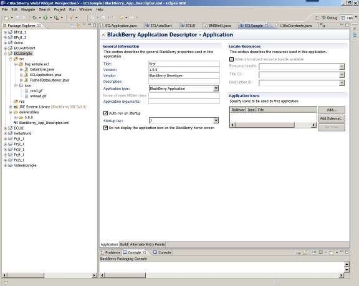The height and width of the screenshot is (286, 359).
Task: Show hidden editor tabs list
Action: pyautogui.click(x=323, y=25)
